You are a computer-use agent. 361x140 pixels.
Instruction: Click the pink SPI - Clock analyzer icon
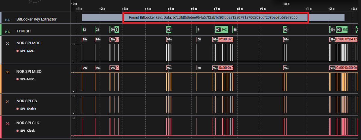point(18,131)
